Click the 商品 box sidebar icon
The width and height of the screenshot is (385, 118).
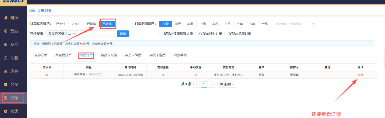point(6,44)
